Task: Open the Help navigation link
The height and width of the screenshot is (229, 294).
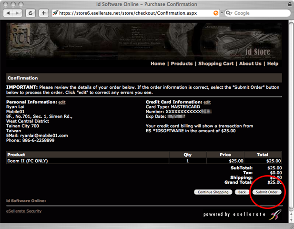Action: point(273,63)
